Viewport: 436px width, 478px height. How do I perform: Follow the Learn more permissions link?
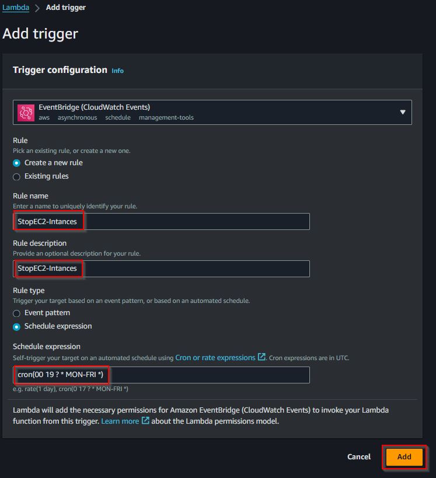(120, 421)
